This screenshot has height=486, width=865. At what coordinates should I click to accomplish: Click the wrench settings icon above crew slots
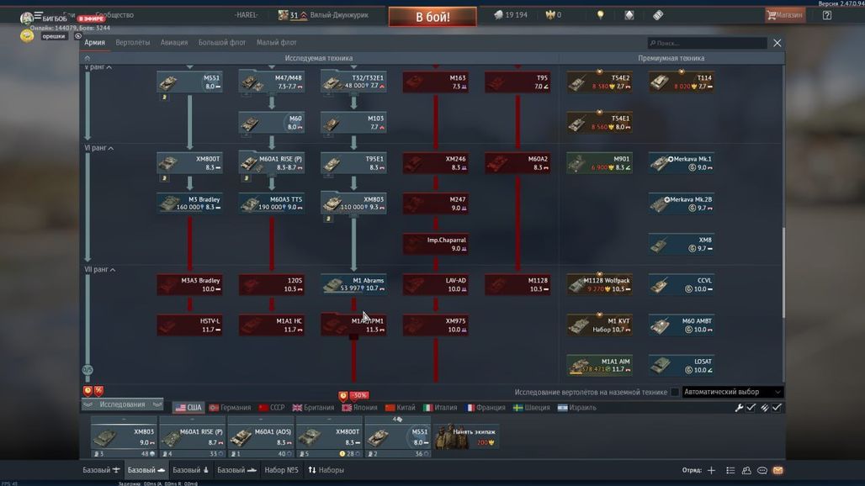click(739, 408)
